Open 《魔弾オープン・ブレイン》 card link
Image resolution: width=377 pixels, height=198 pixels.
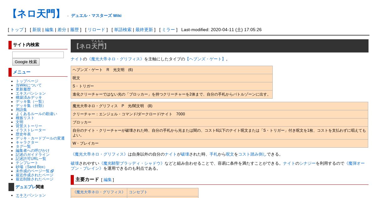point(218,166)
